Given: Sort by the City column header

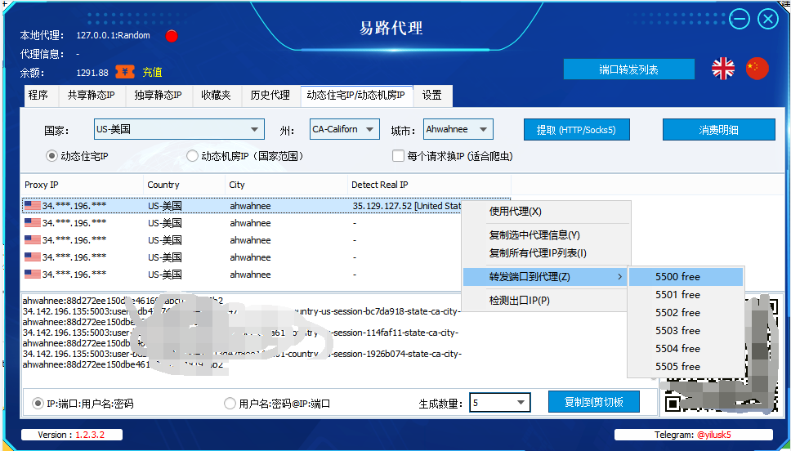Looking at the screenshot, I should point(287,185).
